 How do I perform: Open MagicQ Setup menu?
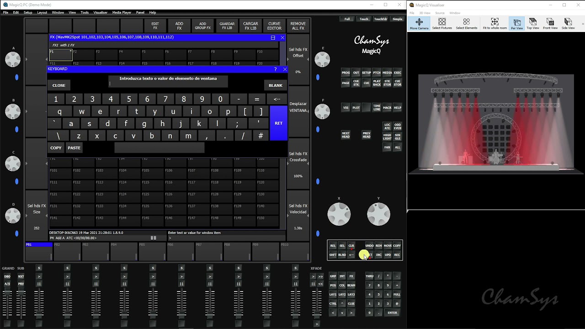tap(28, 12)
